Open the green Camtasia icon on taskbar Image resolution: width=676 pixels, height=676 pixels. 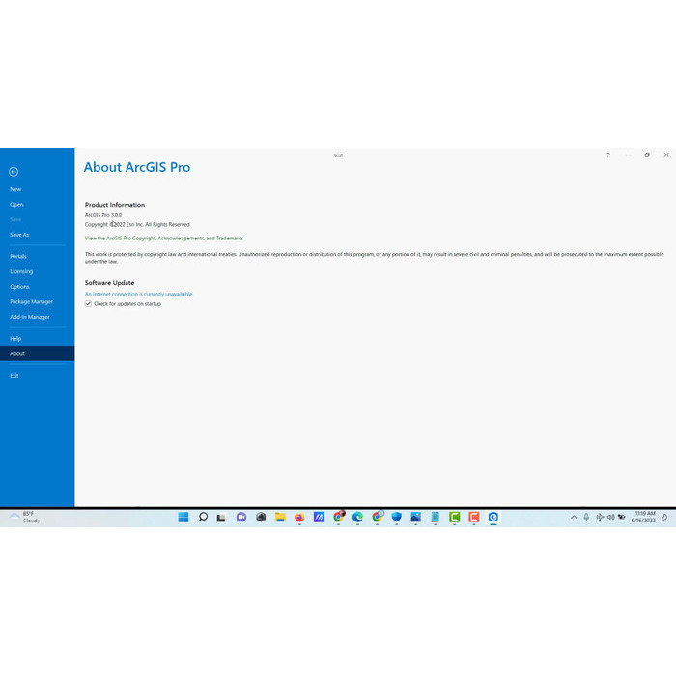click(455, 517)
